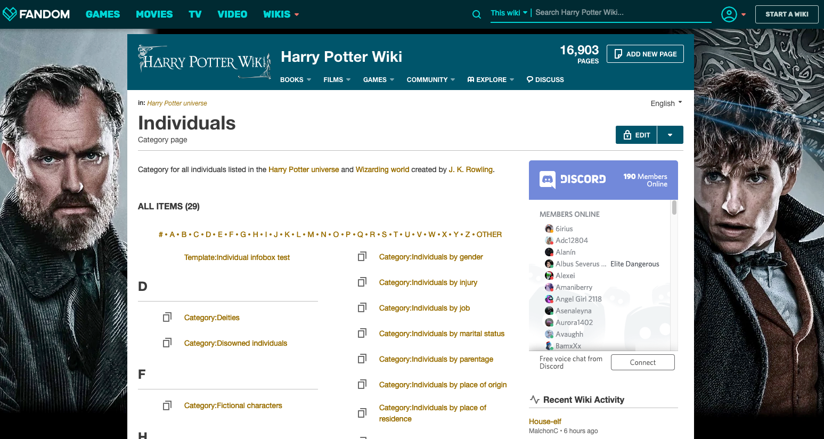
Task: Open the J. K. Rowling link
Action: [471, 169]
